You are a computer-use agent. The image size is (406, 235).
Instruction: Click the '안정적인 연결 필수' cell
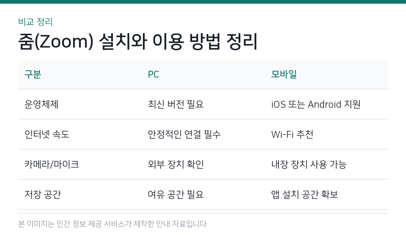coord(184,134)
